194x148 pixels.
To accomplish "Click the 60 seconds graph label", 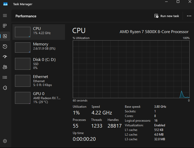I will [80, 100].
